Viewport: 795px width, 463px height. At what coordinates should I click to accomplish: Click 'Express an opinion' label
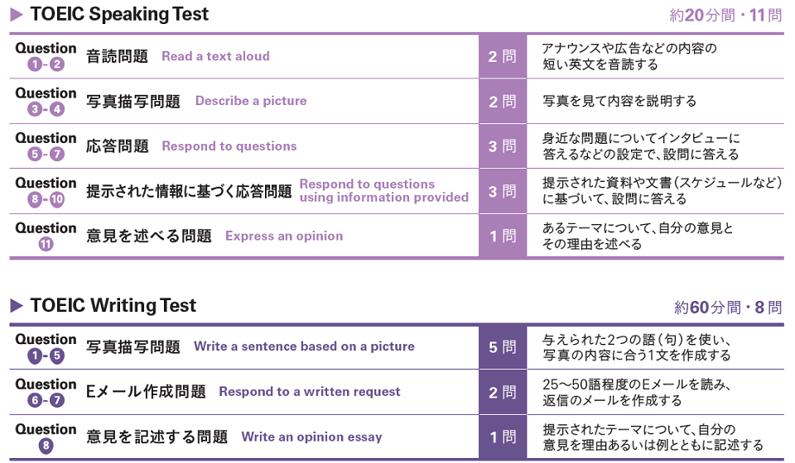(x=284, y=236)
